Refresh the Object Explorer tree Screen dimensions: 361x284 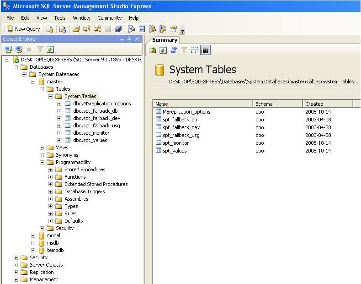[50, 49]
